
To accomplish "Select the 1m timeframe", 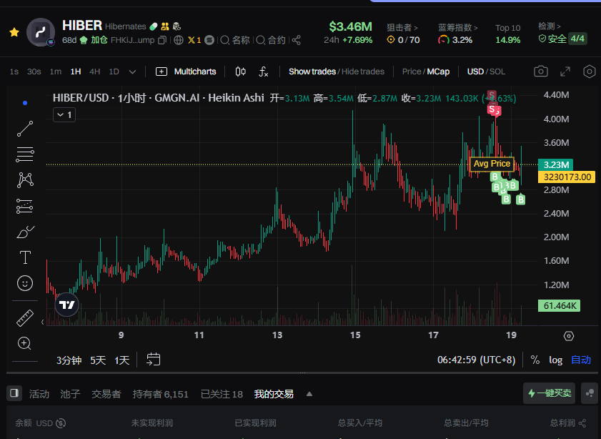I will [56, 71].
